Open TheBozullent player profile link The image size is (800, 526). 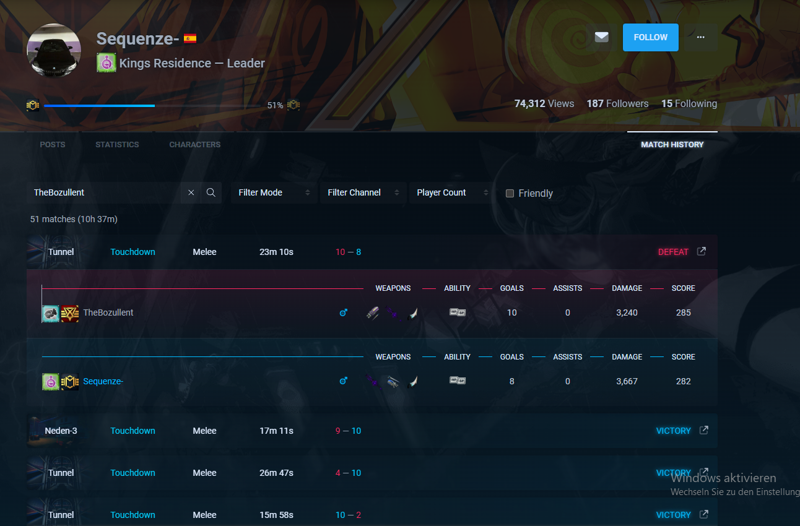pyautogui.click(x=108, y=313)
